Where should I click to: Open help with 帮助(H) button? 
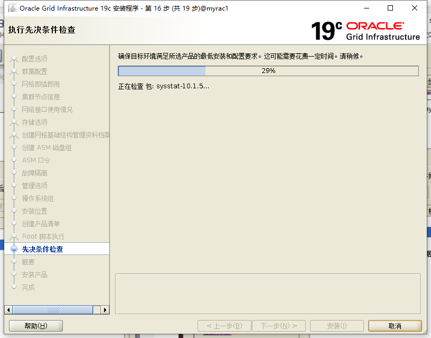tap(36, 326)
